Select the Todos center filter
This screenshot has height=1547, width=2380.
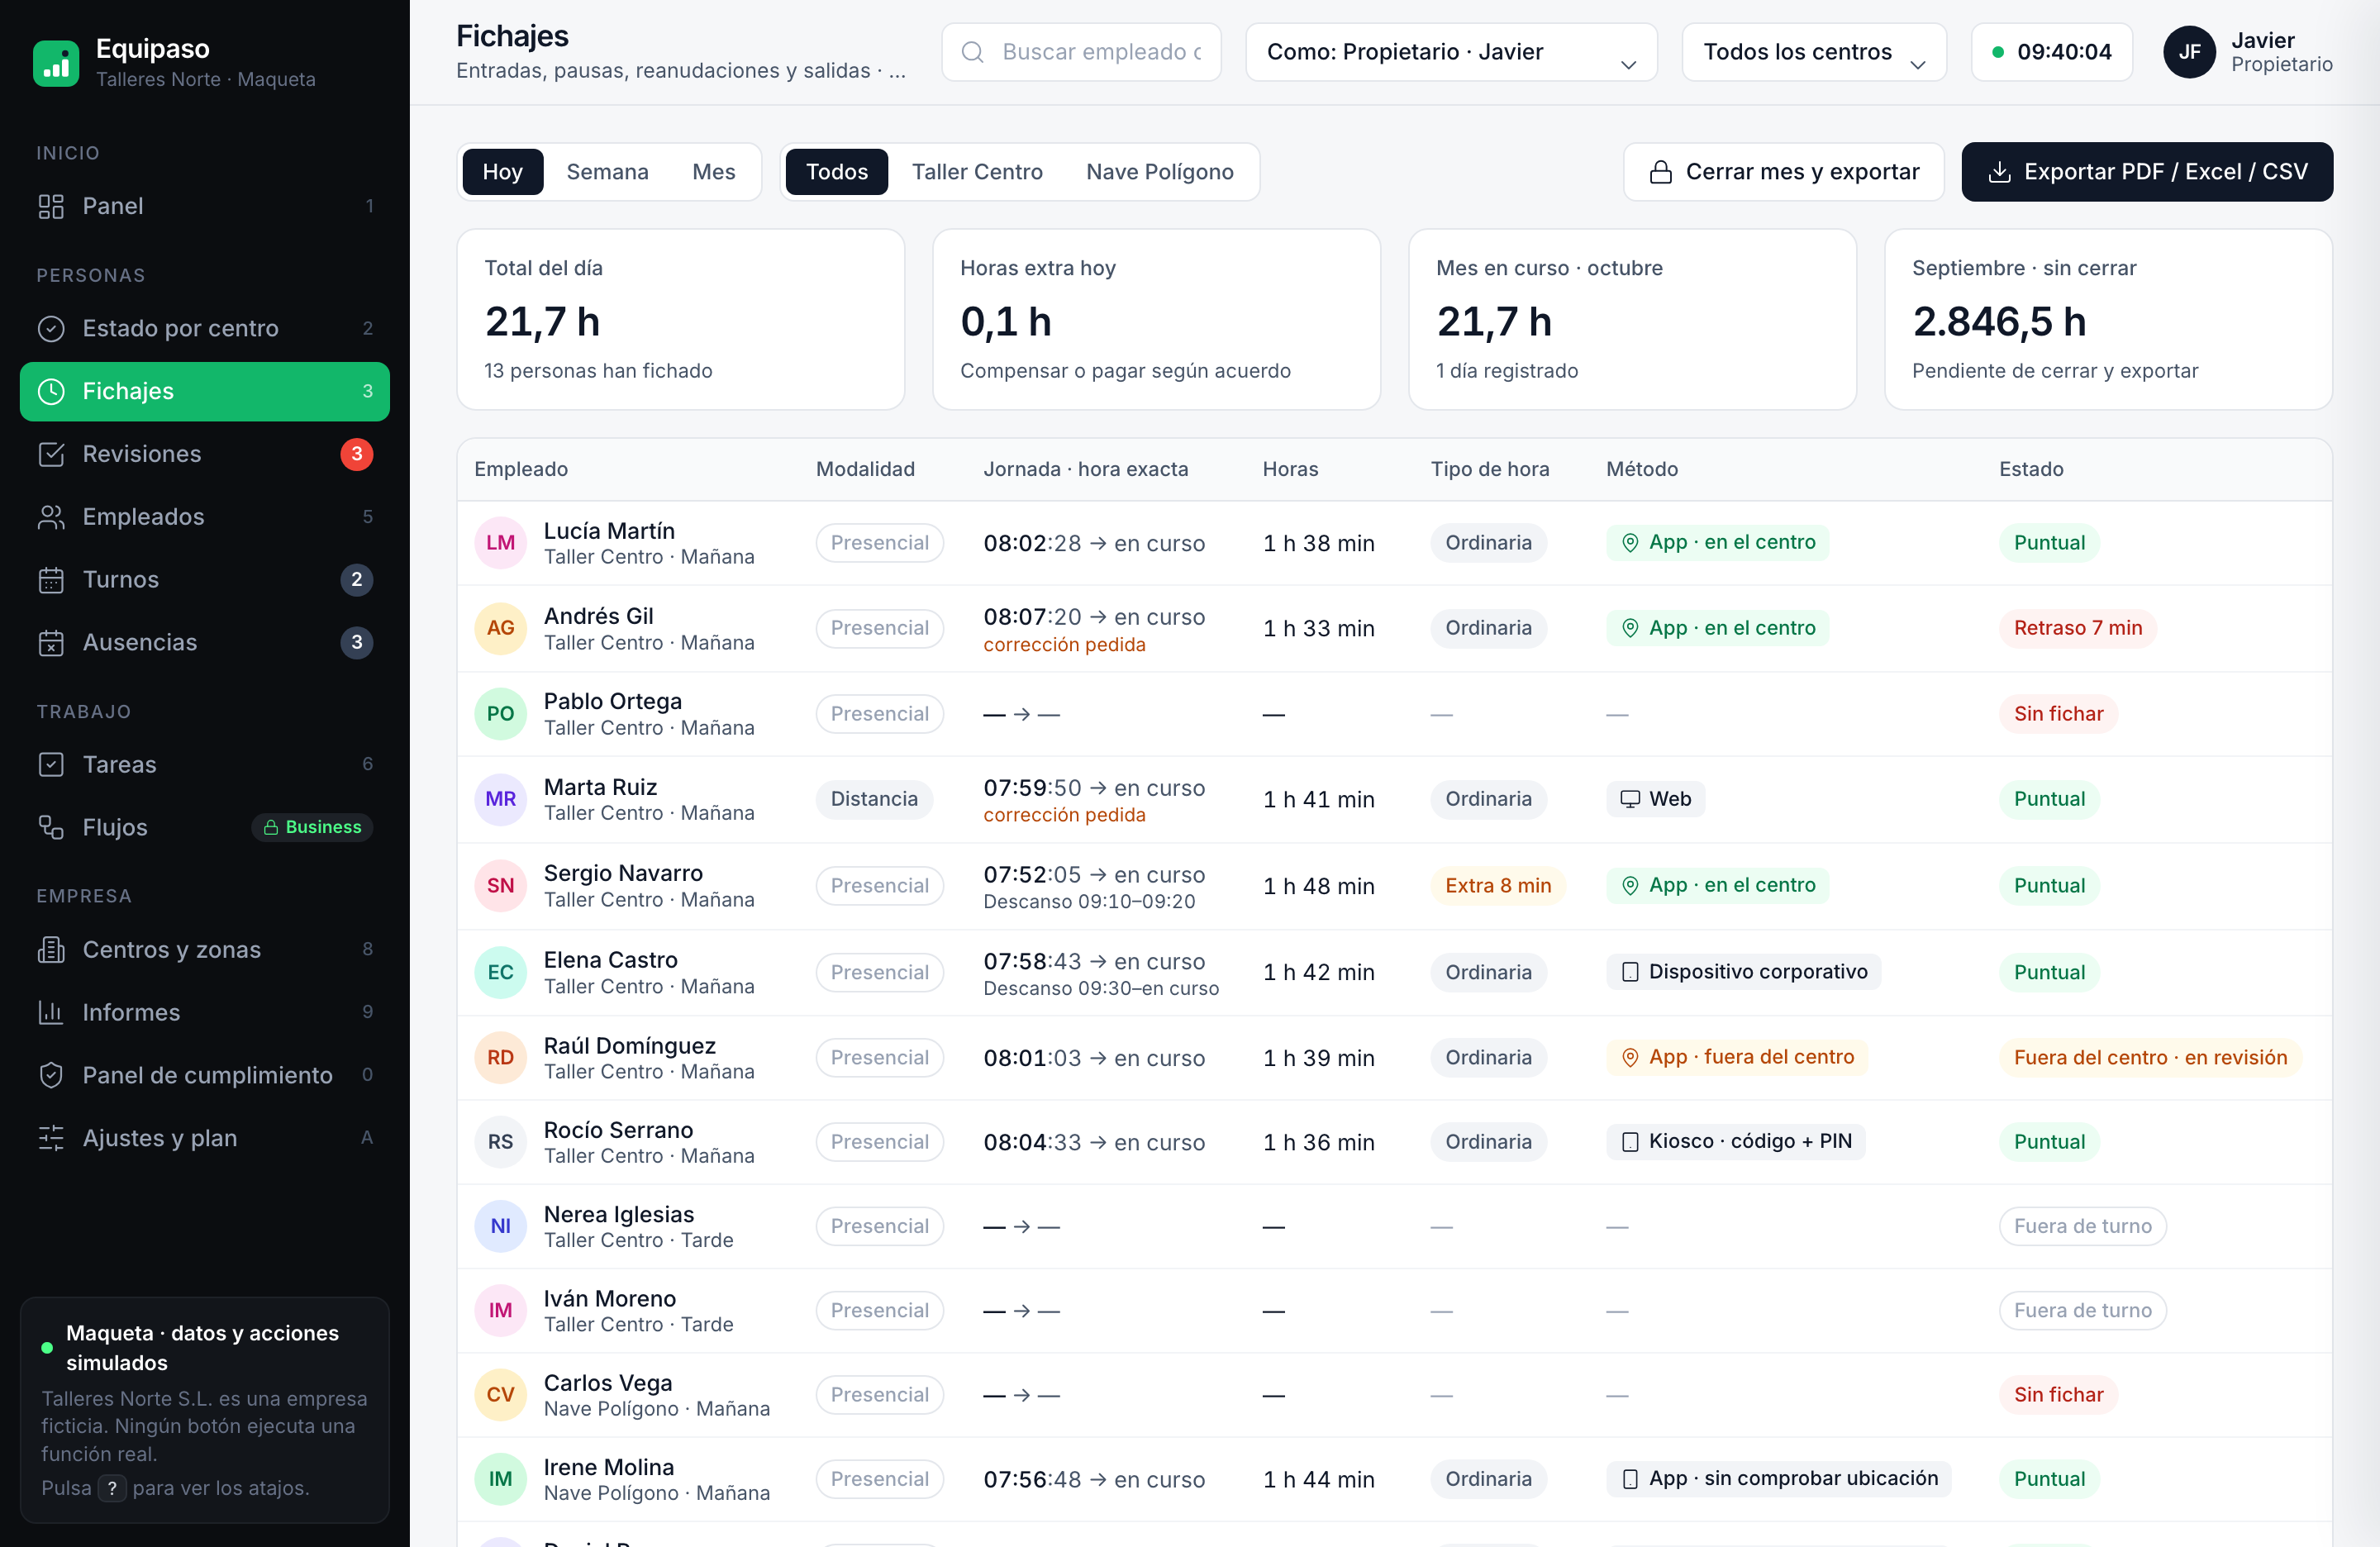point(837,172)
